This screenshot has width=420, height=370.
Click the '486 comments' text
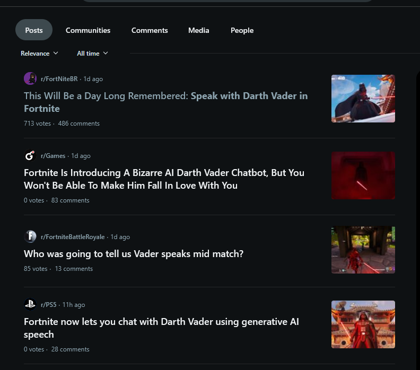click(x=78, y=124)
